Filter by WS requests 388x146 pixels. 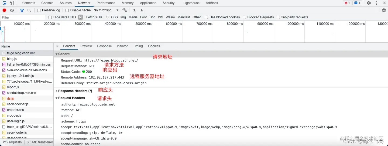[x=161, y=17]
